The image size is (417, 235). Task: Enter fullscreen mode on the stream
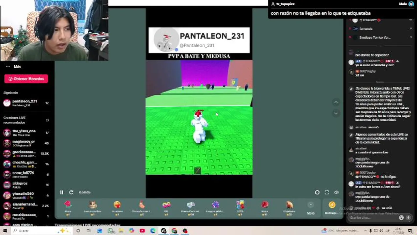pyautogui.click(x=327, y=193)
